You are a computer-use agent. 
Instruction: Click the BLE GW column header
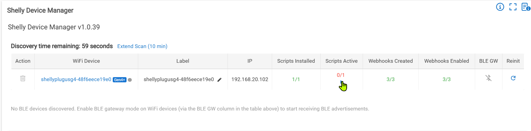[x=488, y=61]
